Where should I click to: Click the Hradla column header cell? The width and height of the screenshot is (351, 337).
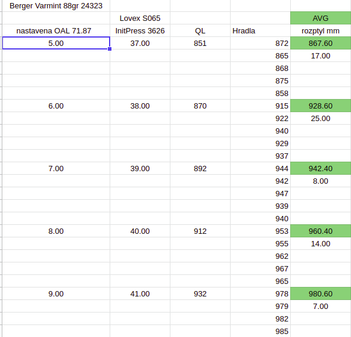click(x=260, y=30)
